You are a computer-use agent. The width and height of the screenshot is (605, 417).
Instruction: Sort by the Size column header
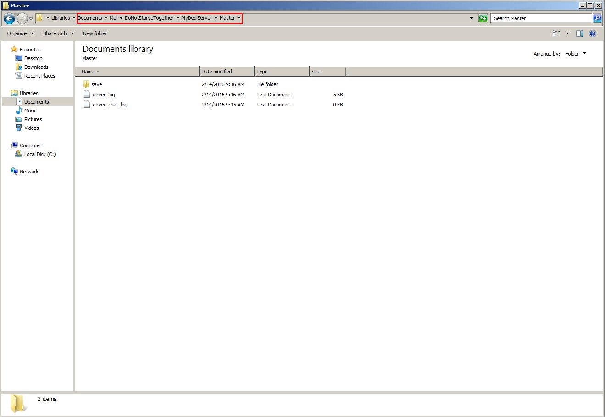pos(327,72)
